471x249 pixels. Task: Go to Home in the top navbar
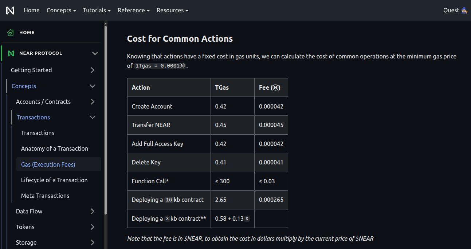32,11
